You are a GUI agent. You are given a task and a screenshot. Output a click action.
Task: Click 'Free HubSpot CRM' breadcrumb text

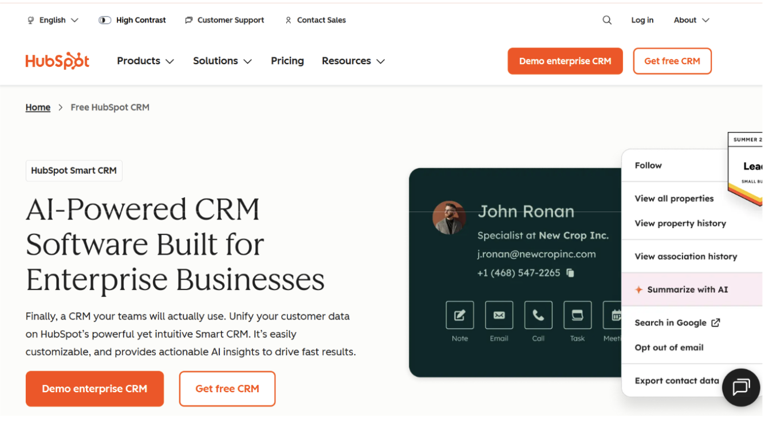tap(110, 107)
